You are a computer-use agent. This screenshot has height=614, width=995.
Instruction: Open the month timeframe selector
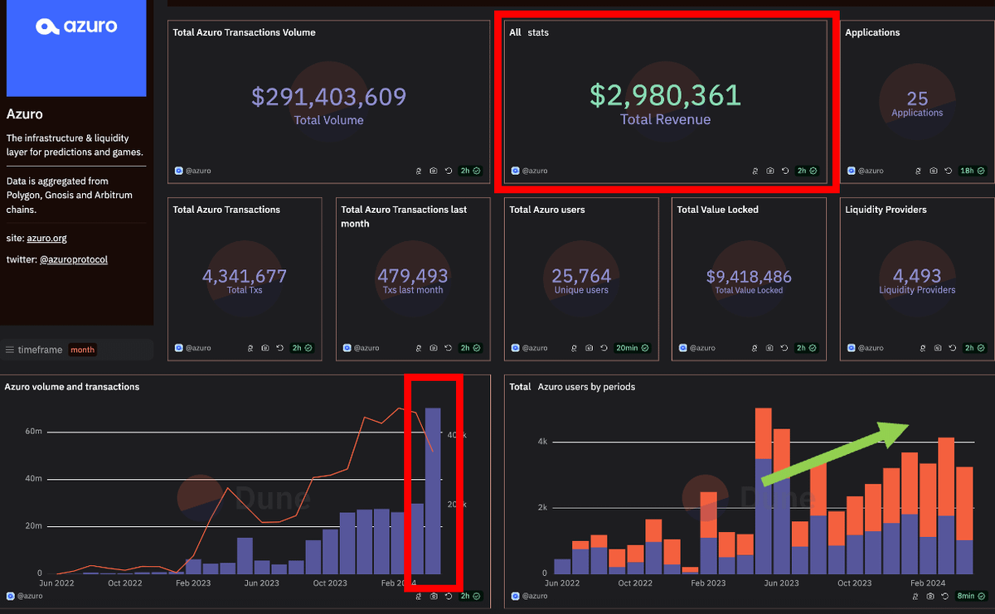click(82, 350)
